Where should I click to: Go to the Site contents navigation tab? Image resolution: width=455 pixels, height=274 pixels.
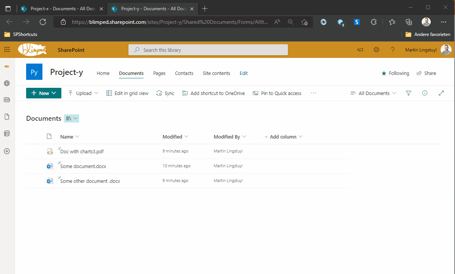[216, 73]
